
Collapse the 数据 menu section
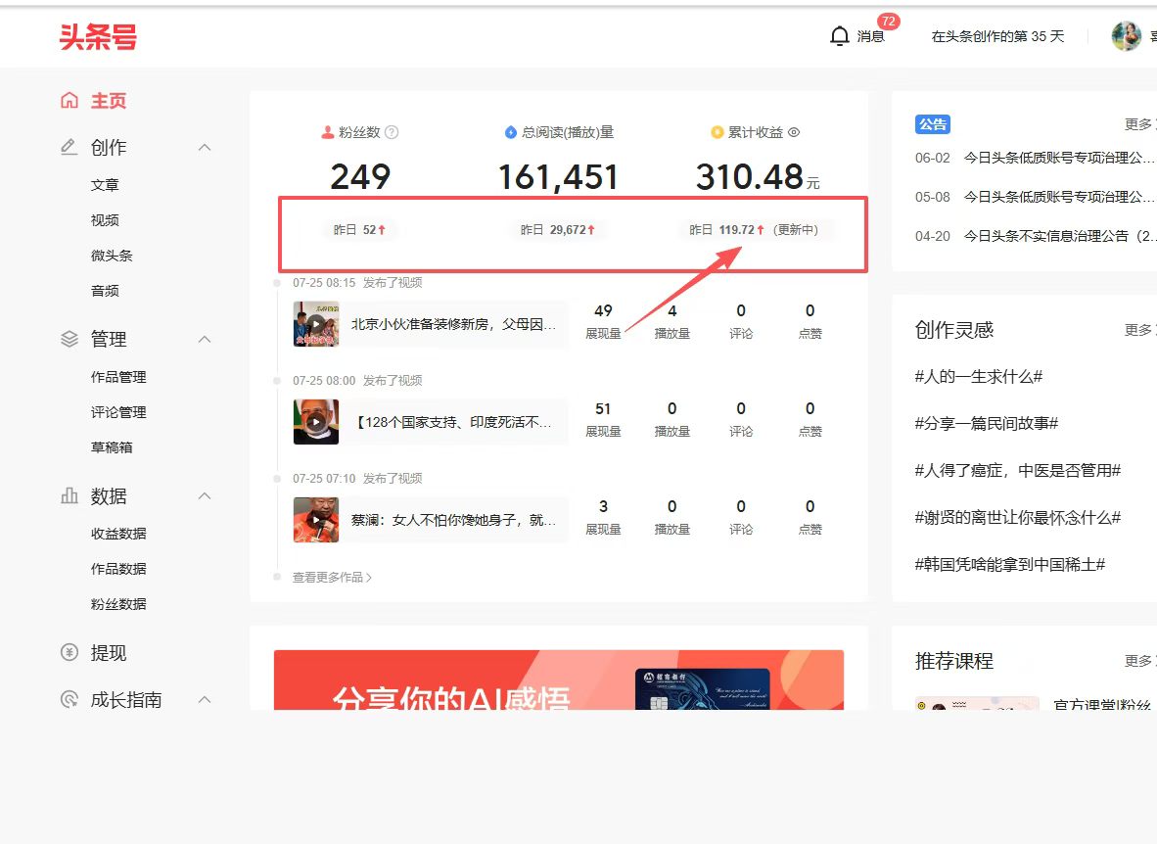pyautogui.click(x=206, y=496)
